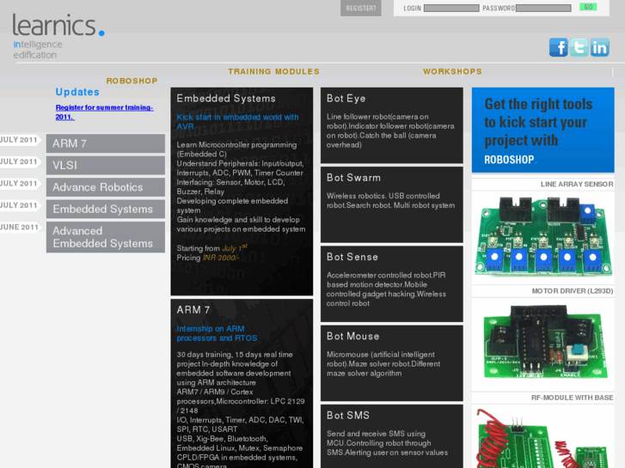The image size is (625, 468).
Task: Open the LinkedIn icon link
Action: [x=599, y=47]
